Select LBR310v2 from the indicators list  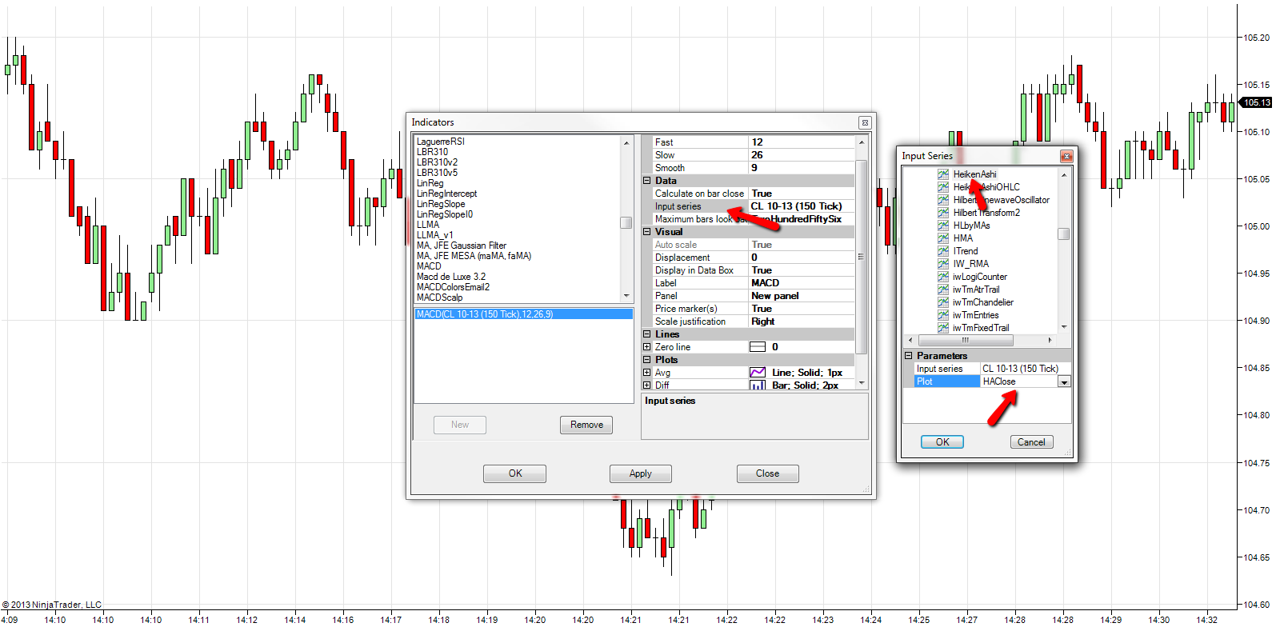coord(437,162)
